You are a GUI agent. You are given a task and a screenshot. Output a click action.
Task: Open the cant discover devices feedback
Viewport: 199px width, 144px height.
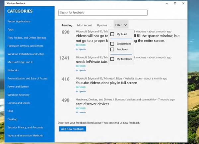(93, 104)
